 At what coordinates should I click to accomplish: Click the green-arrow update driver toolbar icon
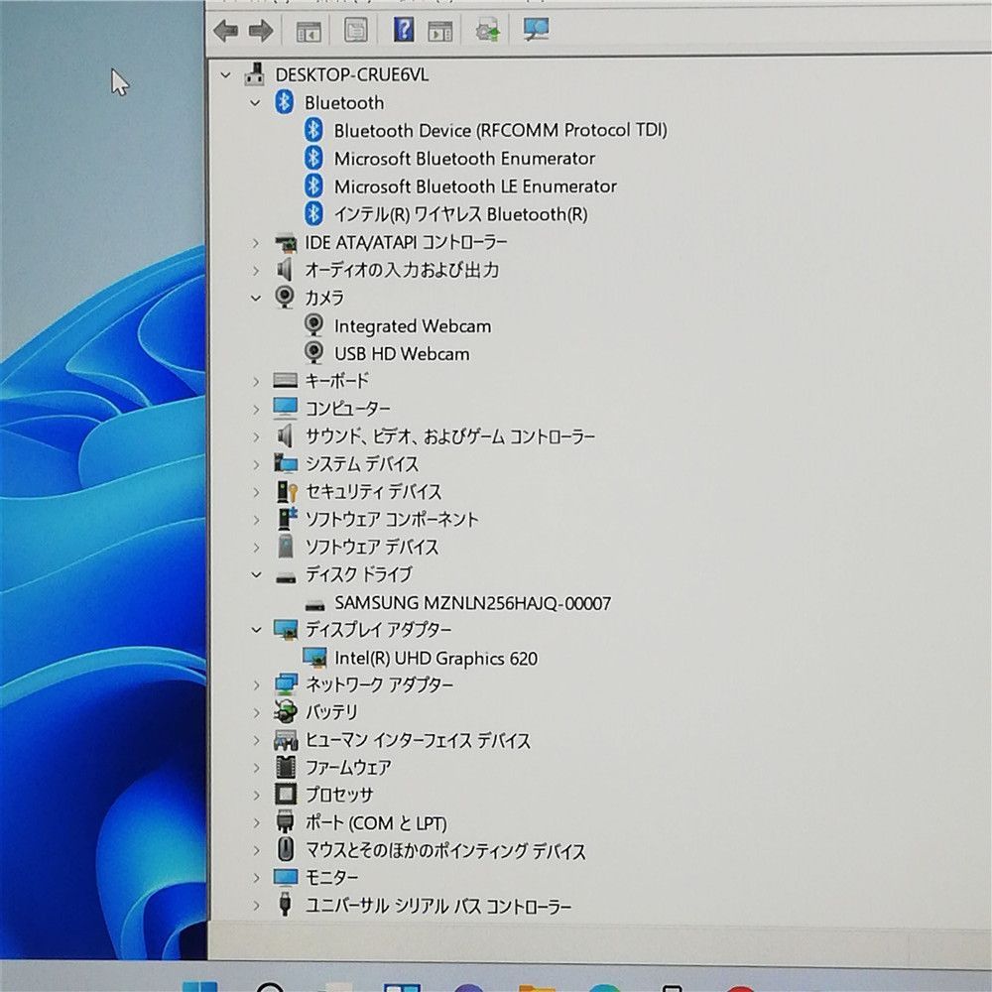pyautogui.click(x=488, y=30)
